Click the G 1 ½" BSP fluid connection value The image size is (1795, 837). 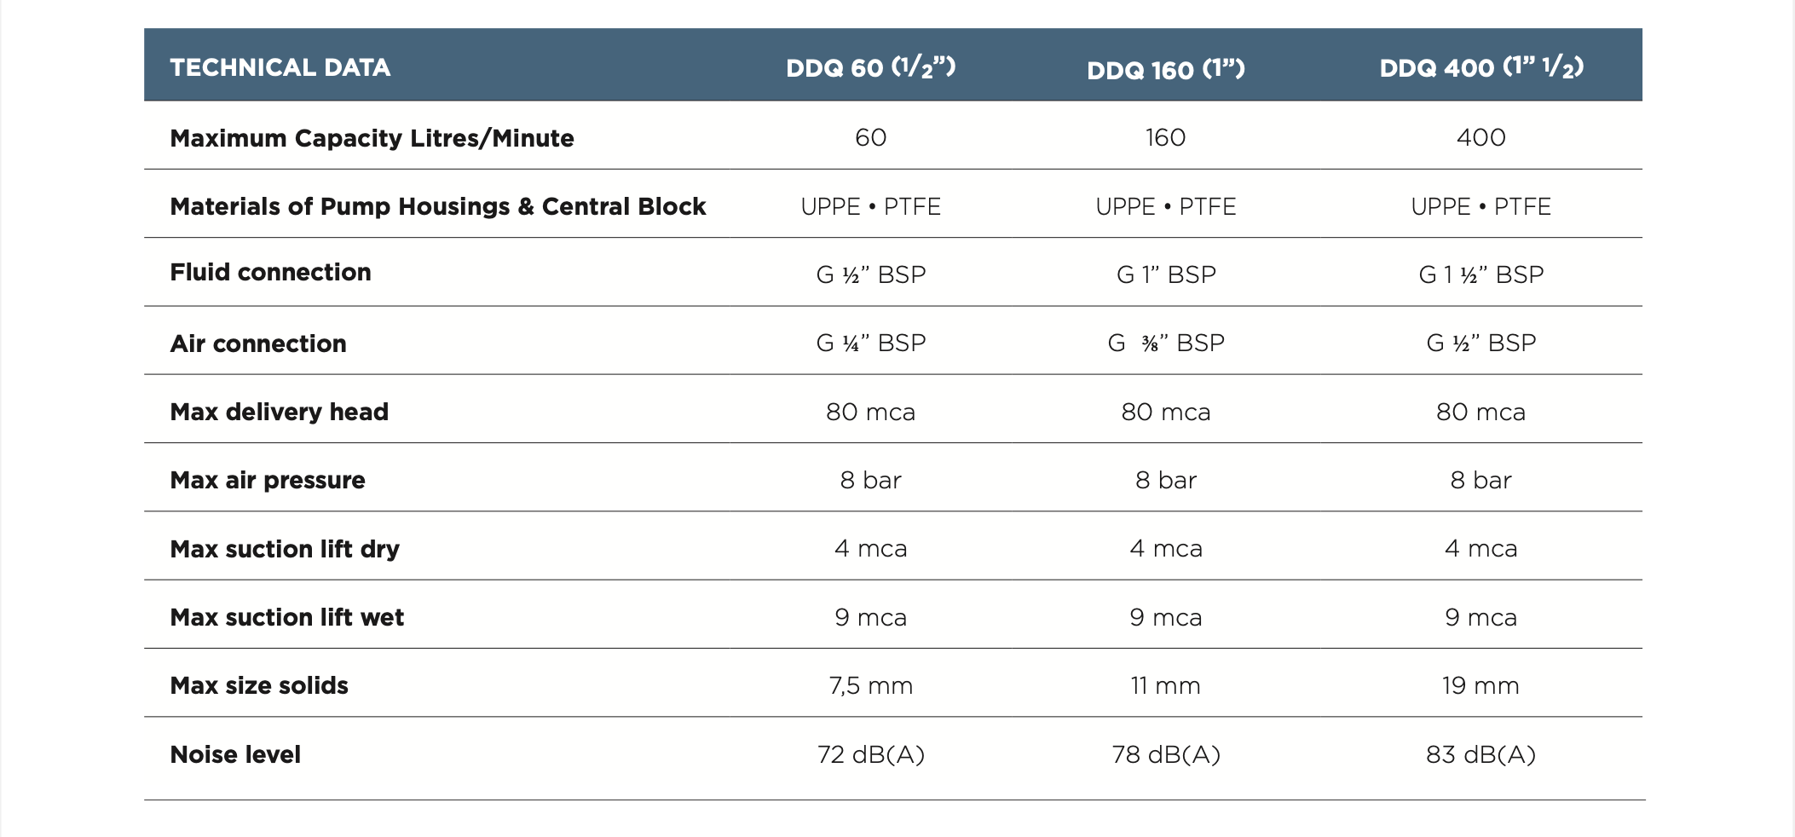tap(1481, 274)
